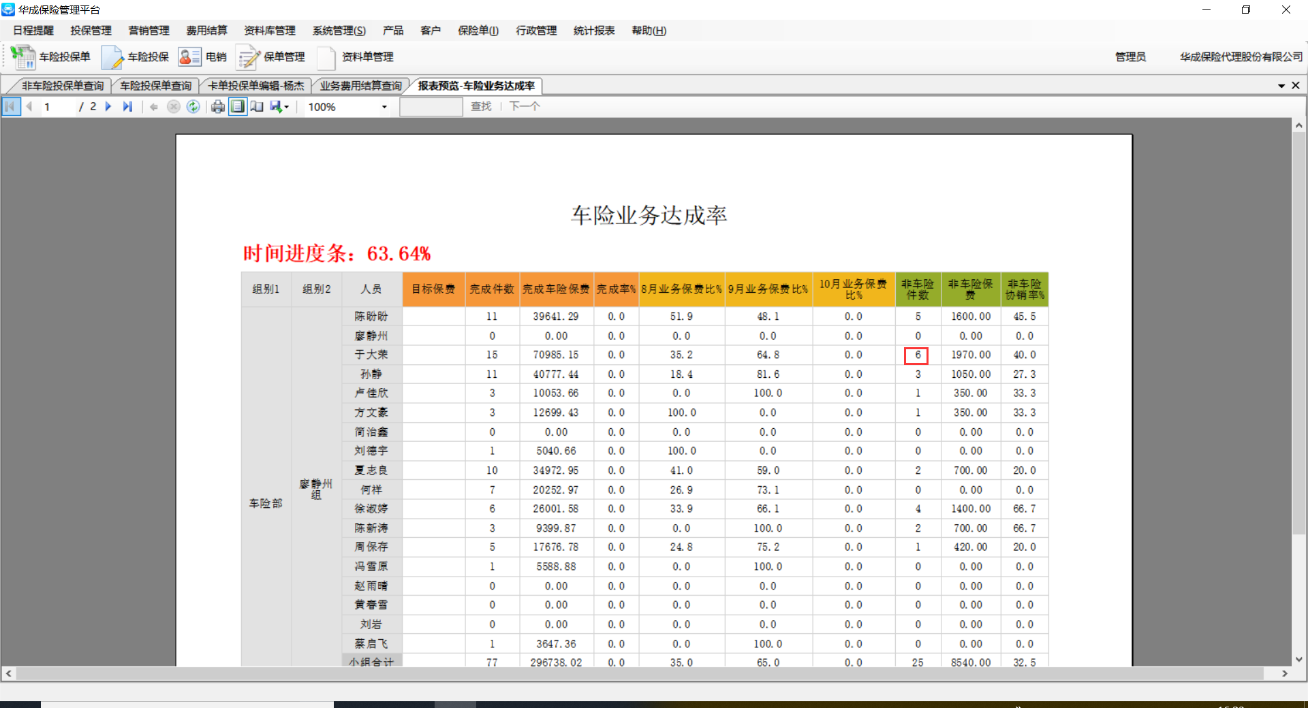
Task: Expand the open tabs list arrow
Action: click(1281, 86)
